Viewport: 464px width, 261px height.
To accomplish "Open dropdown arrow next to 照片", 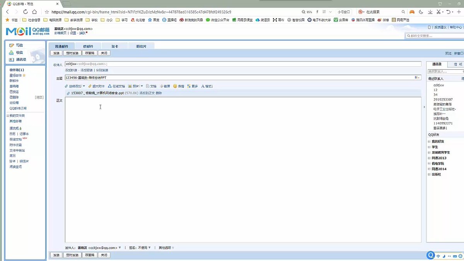I will pyautogui.click(x=142, y=86).
